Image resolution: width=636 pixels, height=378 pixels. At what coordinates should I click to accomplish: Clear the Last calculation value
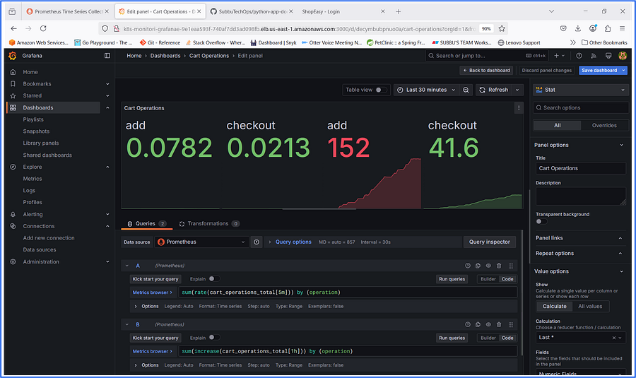pos(613,338)
